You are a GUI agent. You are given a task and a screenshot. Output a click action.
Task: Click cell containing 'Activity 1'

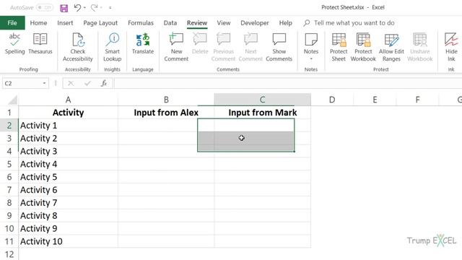point(68,125)
